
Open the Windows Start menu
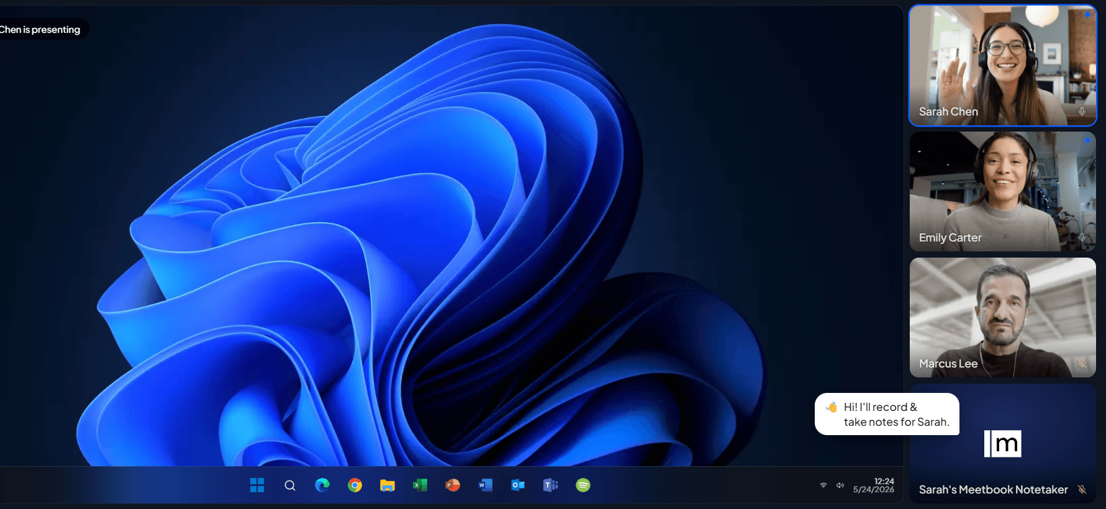tap(257, 485)
